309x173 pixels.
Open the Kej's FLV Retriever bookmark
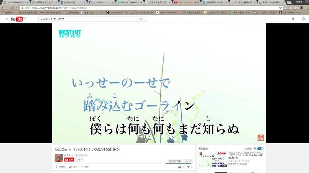click(x=166, y=12)
